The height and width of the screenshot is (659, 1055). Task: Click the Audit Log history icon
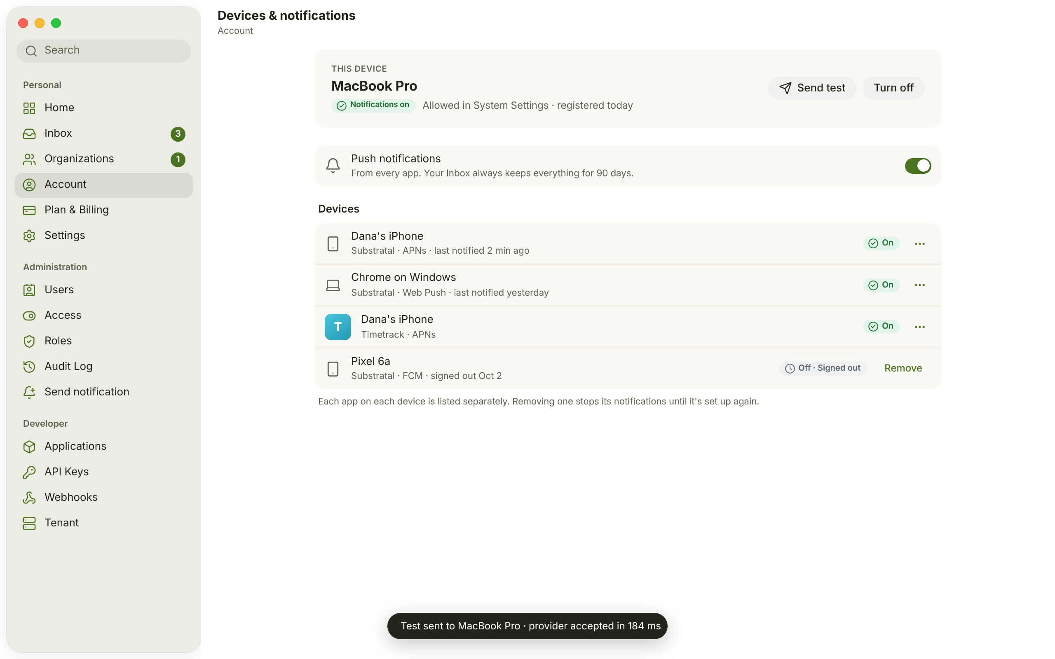point(29,367)
